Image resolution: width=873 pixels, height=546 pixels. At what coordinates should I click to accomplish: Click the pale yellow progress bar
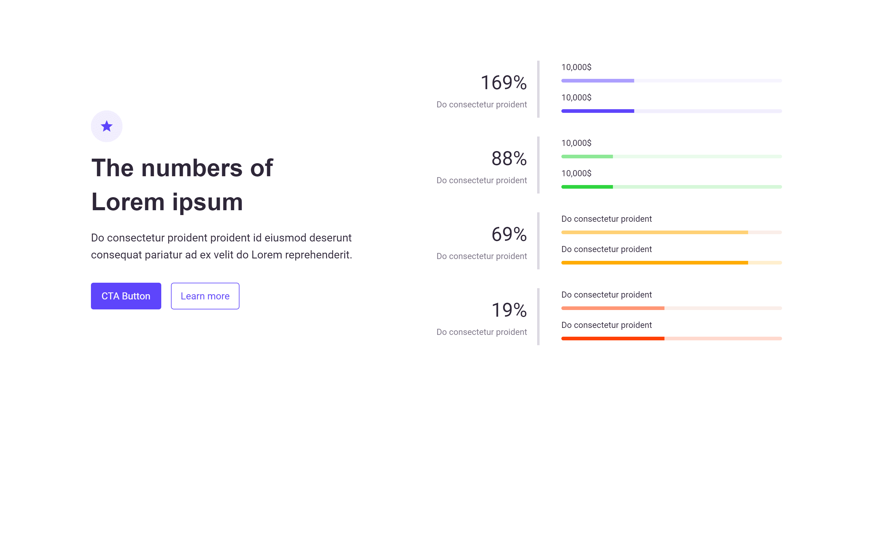671,232
